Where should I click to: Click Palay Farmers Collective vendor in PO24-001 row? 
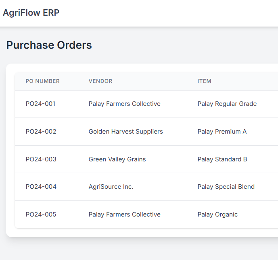point(124,104)
